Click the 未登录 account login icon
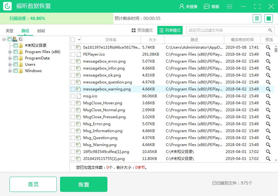This screenshot has height=196, width=278. click(181, 6)
